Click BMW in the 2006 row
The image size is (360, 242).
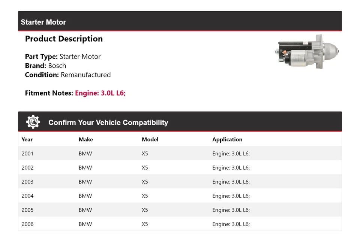pos(85,224)
